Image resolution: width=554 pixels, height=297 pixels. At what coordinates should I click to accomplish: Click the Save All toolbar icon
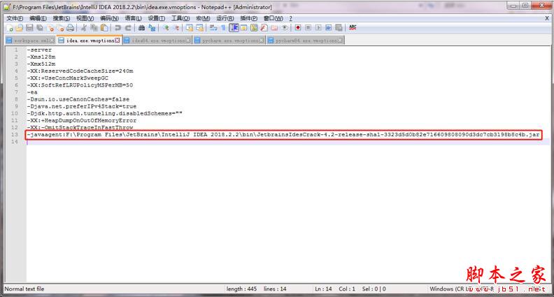(x=40, y=28)
